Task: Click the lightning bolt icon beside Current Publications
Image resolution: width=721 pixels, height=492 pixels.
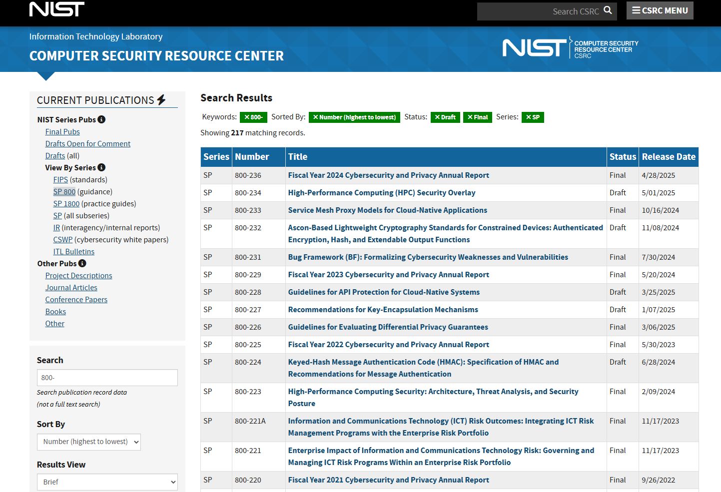Action: click(161, 100)
